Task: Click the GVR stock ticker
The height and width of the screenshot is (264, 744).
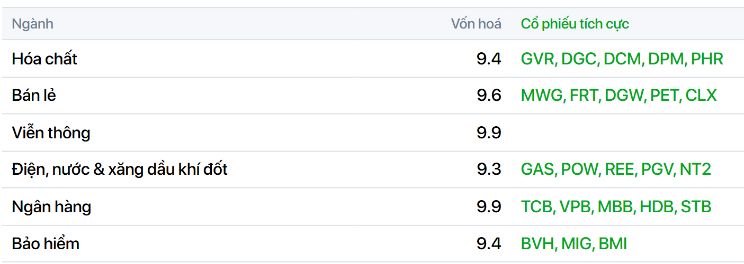Action: click(x=537, y=59)
